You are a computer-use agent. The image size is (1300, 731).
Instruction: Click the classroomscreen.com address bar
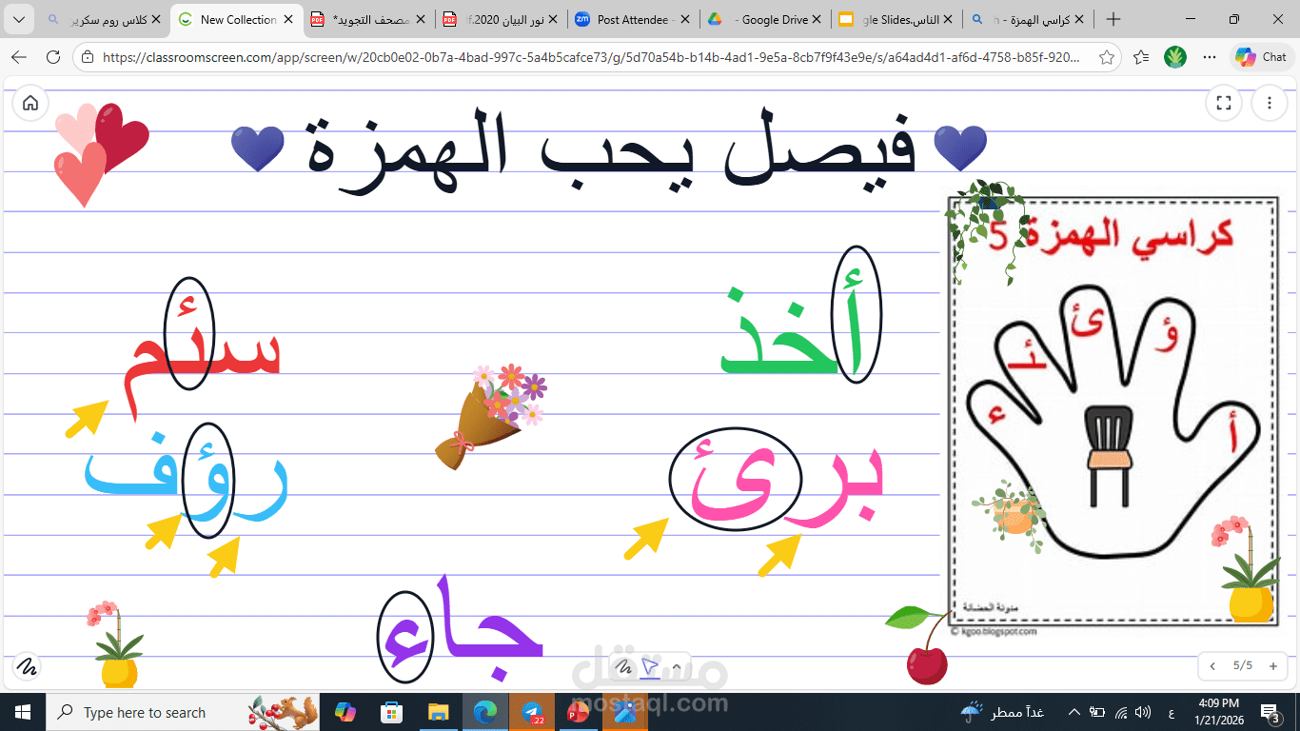point(590,57)
